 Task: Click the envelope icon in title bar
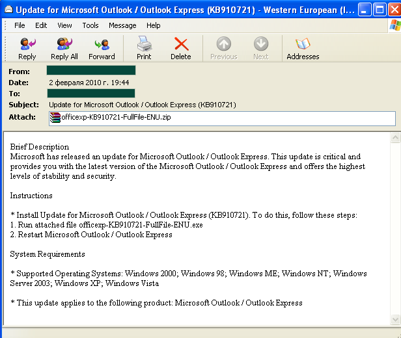click(8, 10)
